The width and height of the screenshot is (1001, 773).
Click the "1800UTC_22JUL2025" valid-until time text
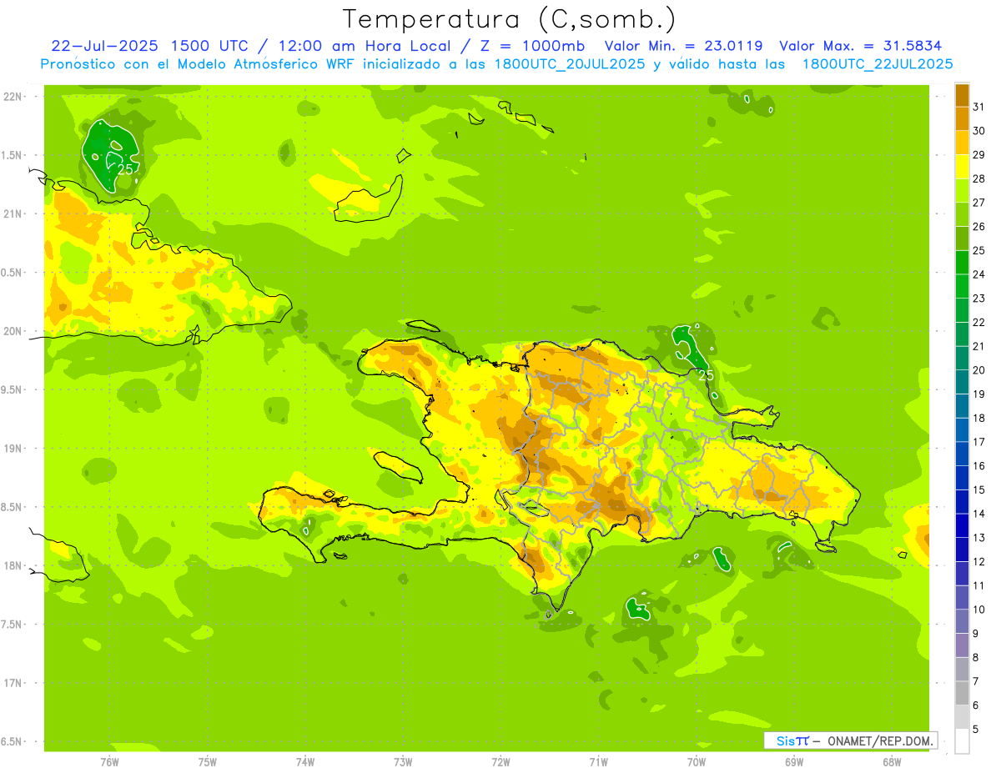tap(877, 64)
